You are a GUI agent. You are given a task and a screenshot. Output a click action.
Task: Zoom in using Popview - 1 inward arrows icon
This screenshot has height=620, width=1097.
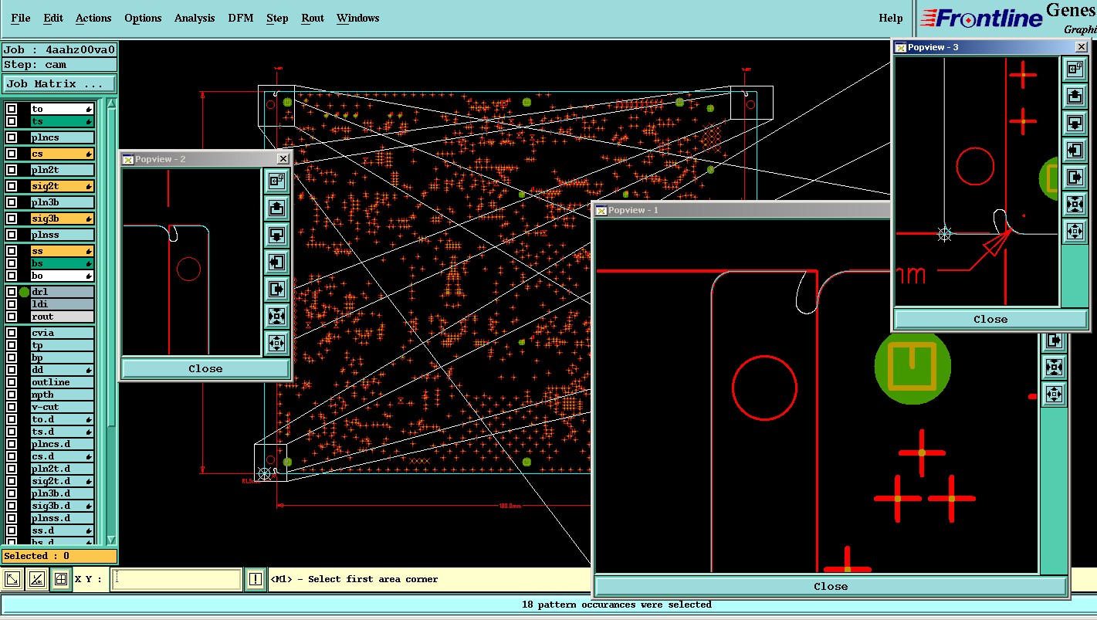click(1055, 368)
